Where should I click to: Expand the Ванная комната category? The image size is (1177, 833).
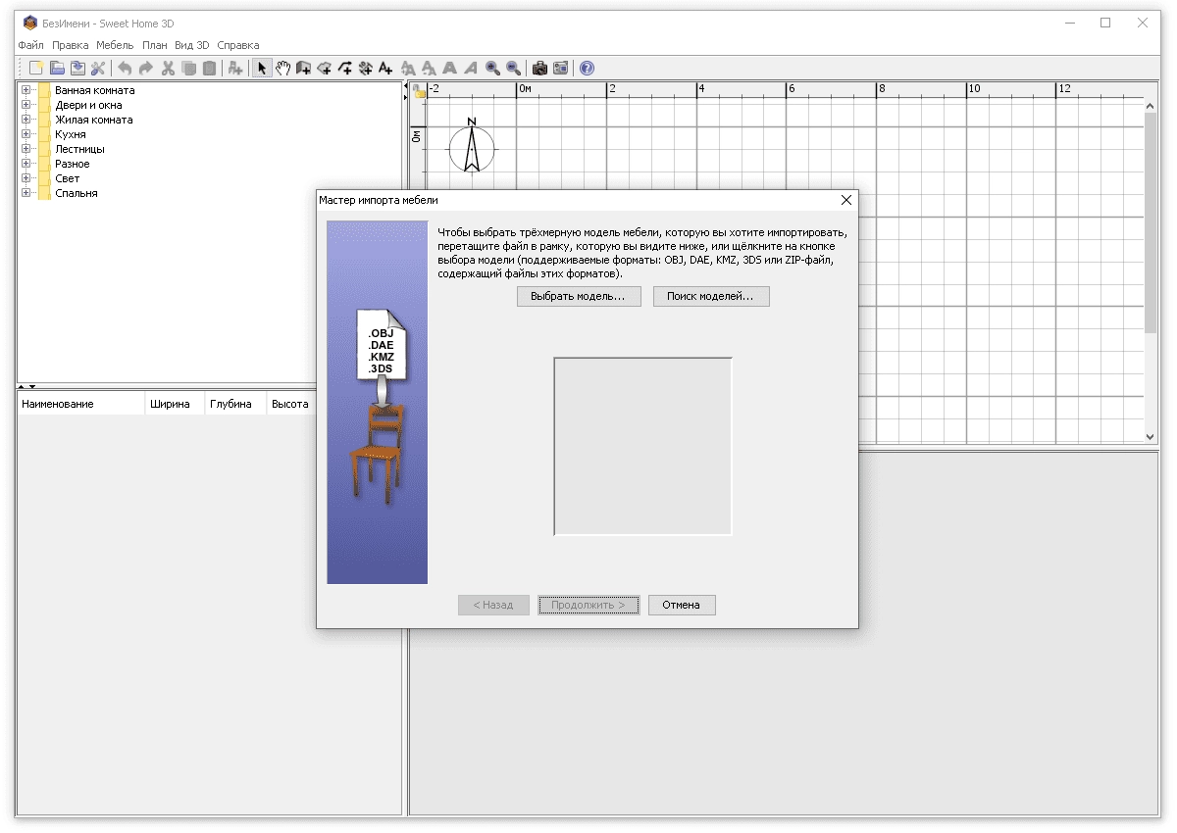pyautogui.click(x=26, y=90)
